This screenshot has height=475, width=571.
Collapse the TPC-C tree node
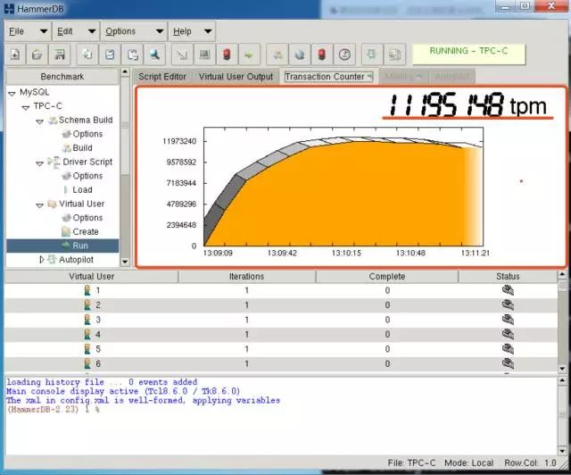point(26,107)
